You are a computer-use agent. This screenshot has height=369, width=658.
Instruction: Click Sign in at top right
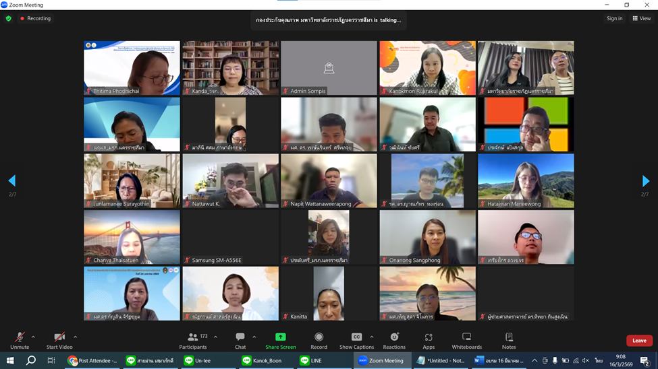pos(614,18)
